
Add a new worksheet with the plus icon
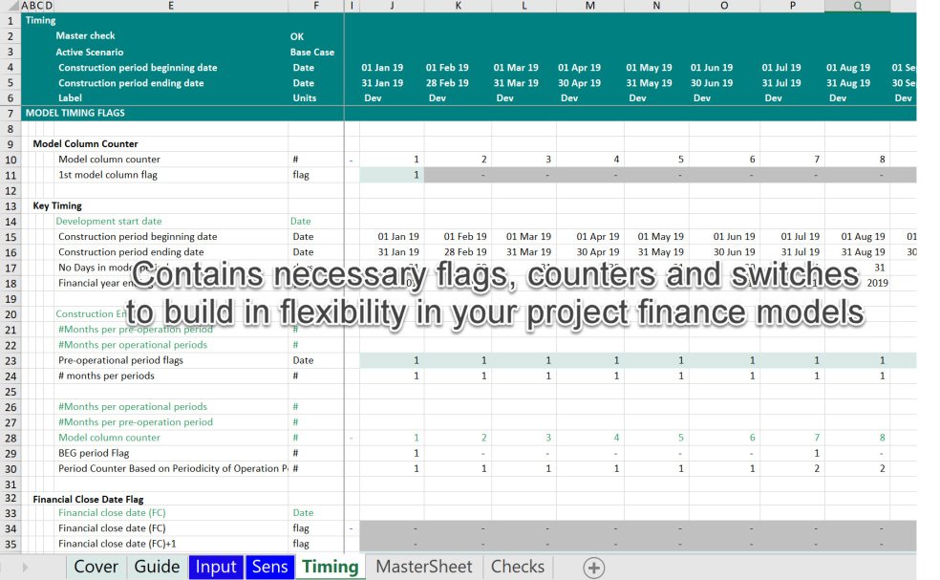[x=592, y=567]
